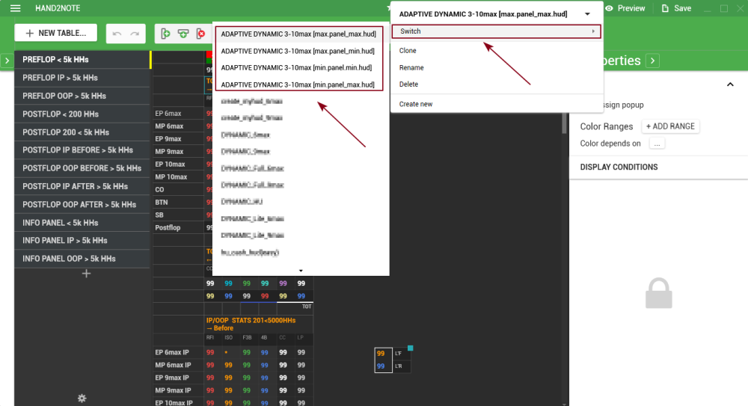This screenshot has width=748, height=406.
Task: Click the gear settings icon in the table list
Action: (82, 398)
